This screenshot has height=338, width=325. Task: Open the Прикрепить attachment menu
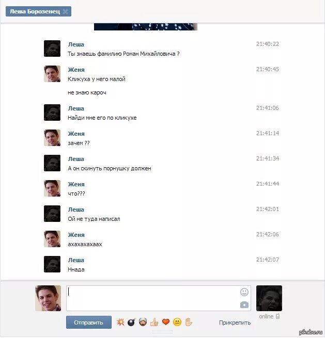235,323
